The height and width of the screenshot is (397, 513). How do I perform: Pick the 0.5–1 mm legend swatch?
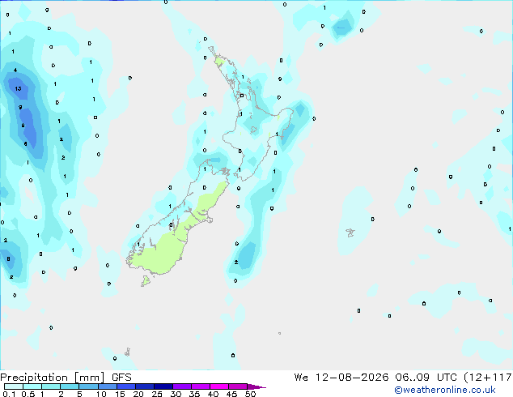[x=32, y=386]
